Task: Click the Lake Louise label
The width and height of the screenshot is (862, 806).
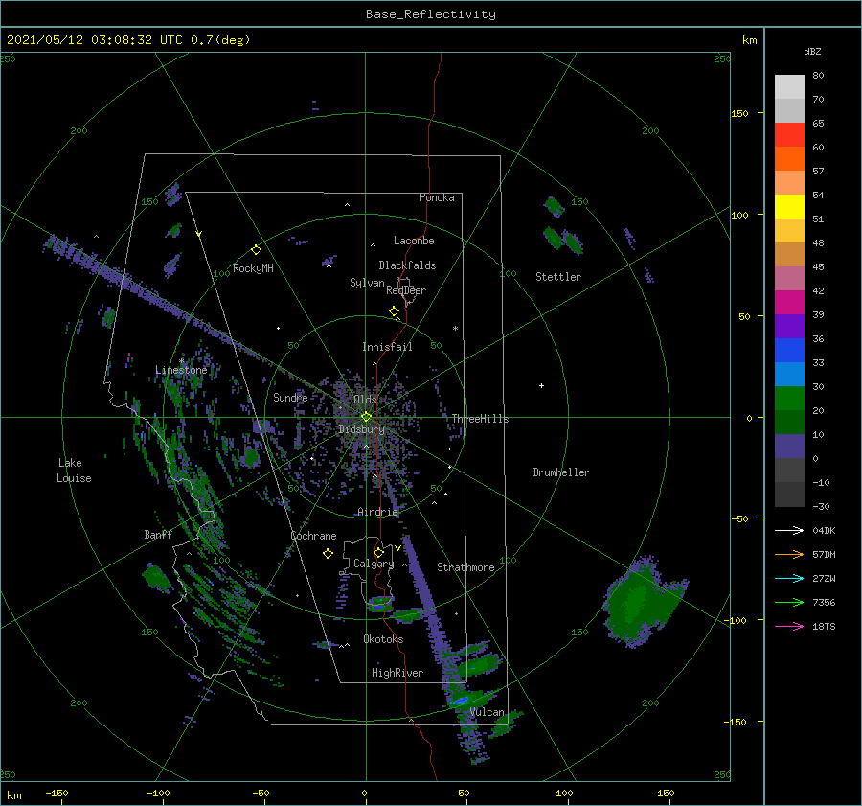Action: tap(74, 471)
